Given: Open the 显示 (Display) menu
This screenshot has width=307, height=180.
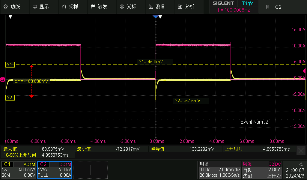Looking at the screenshot, I should point(44,7).
